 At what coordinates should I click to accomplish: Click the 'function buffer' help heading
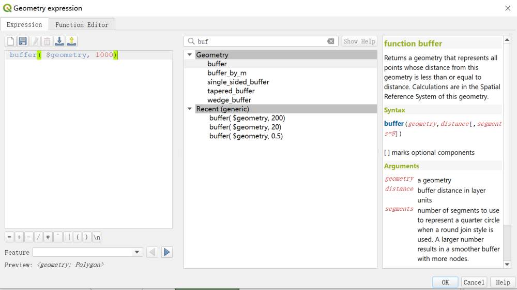(413, 44)
